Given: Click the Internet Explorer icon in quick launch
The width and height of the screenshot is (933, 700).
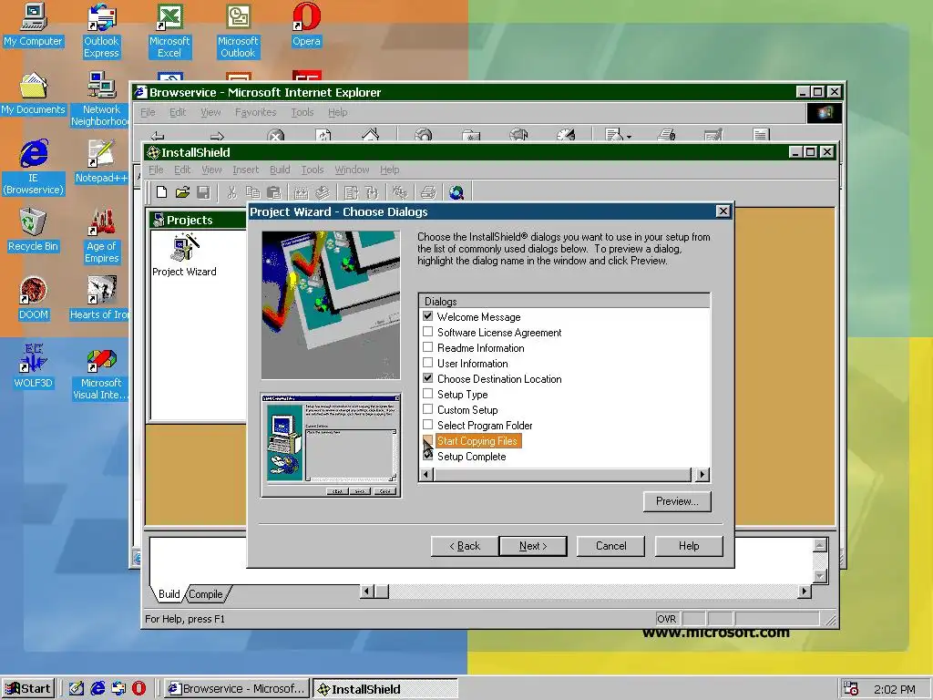Looking at the screenshot, I should click(x=97, y=688).
